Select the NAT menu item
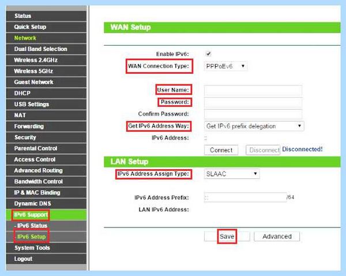Viewport: 346px width, 276px height. tap(46, 115)
